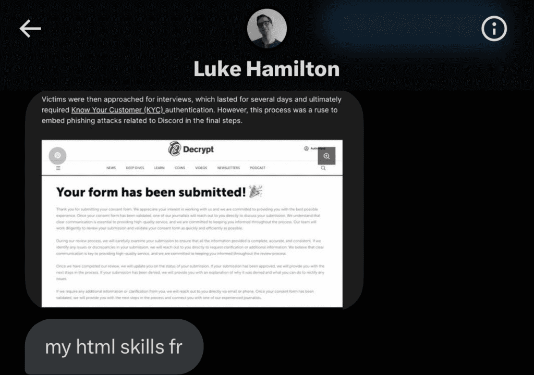Select the NEWS nav item
The height and width of the screenshot is (375, 534).
[x=111, y=168]
